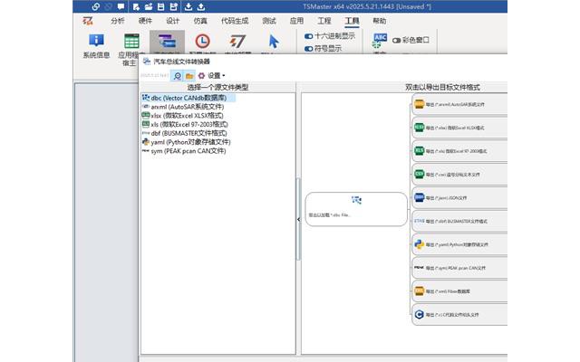Open the 代码生成 menu tab
The width and height of the screenshot is (580, 362).
coord(235,21)
